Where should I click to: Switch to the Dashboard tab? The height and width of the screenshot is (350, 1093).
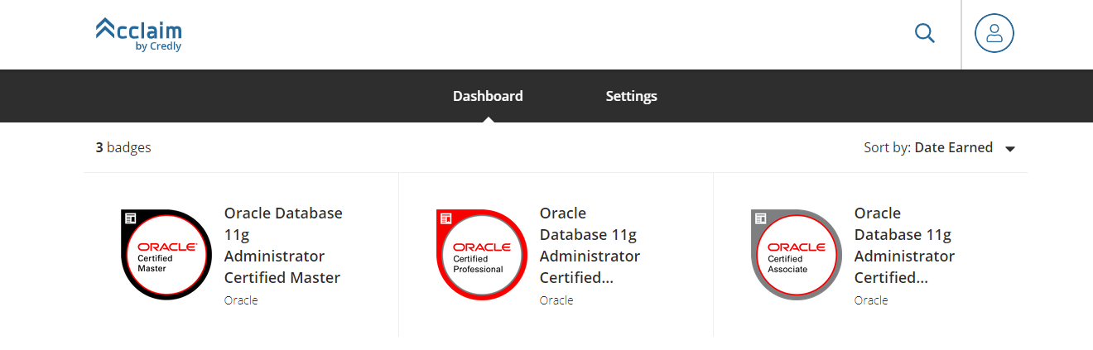pos(488,96)
